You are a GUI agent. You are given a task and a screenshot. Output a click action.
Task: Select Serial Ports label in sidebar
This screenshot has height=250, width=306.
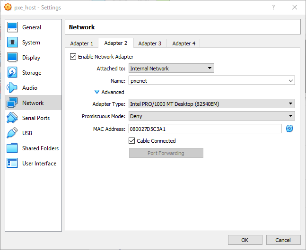click(x=36, y=118)
